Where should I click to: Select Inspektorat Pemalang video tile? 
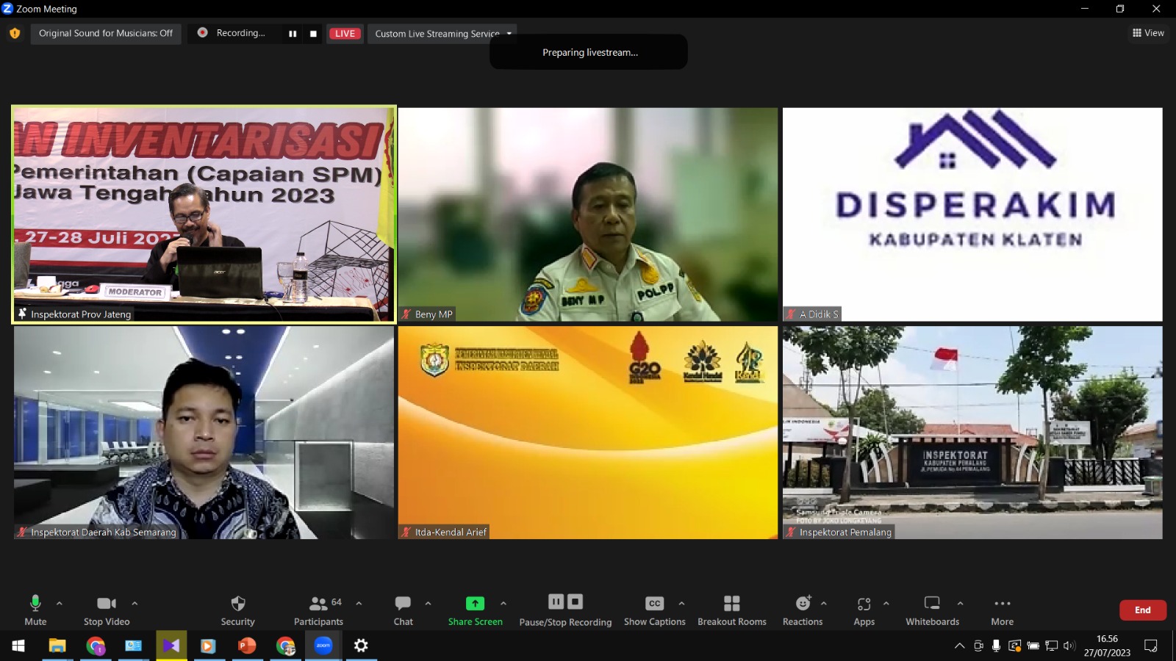point(972,433)
